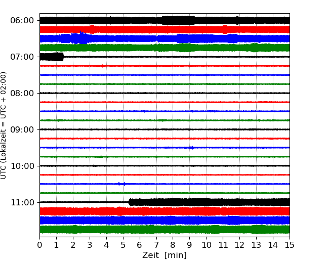
Task: Select the x-axis tick label 12
Action: pos(239,245)
